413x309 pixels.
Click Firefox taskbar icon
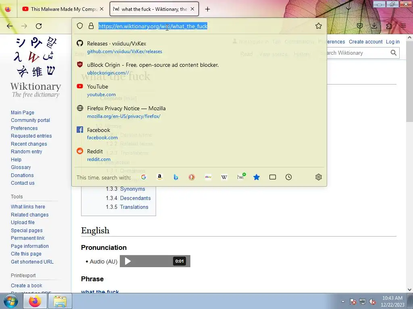point(35,301)
